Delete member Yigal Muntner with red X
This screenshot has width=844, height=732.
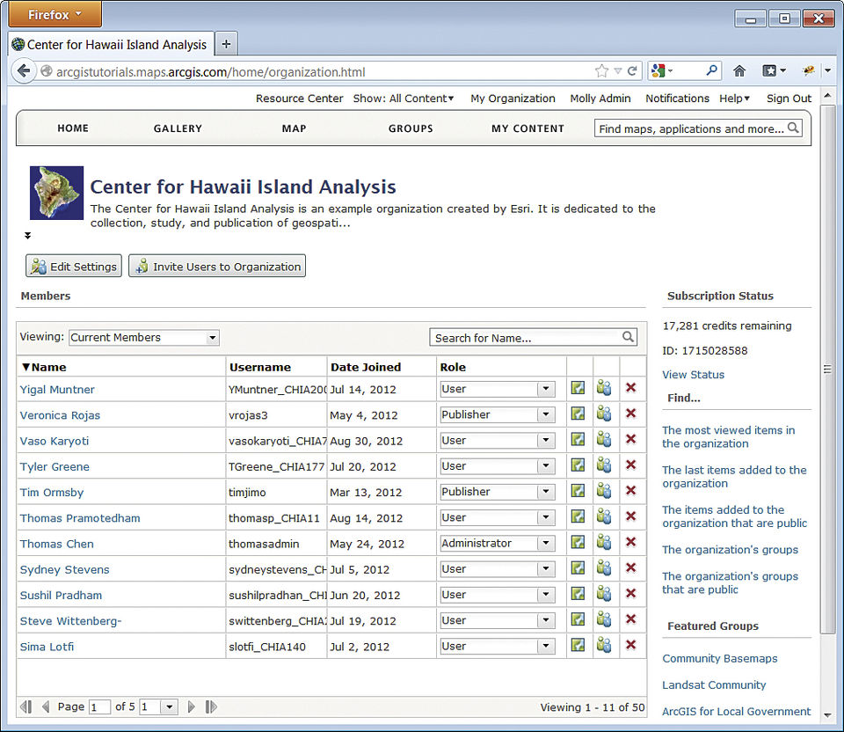pyautogui.click(x=631, y=387)
